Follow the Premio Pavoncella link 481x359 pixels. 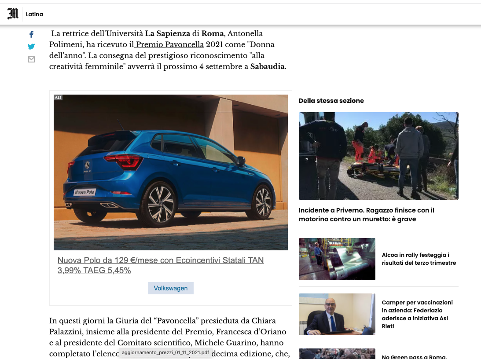(x=169, y=44)
